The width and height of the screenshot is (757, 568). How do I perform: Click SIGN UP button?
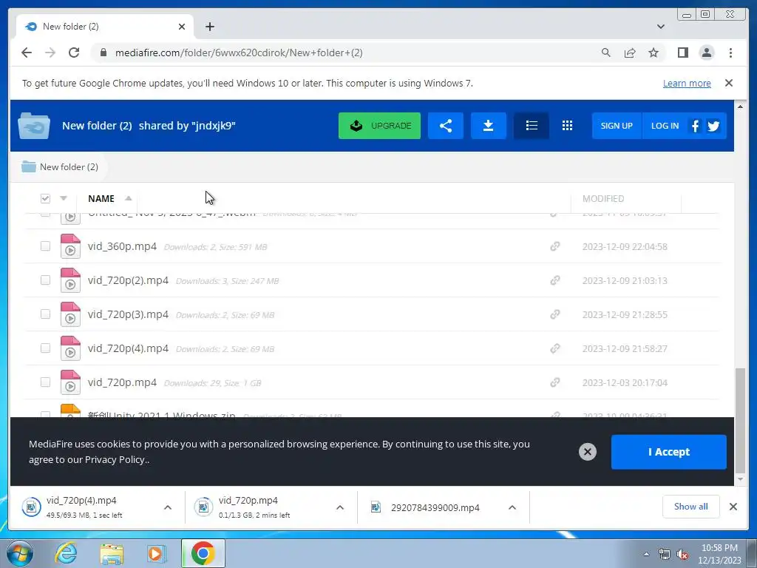[617, 126]
